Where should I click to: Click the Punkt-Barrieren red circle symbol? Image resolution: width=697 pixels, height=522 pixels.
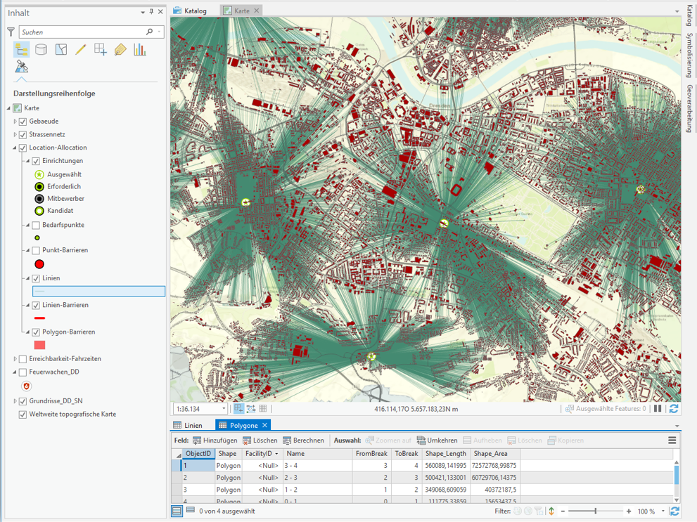(39, 265)
